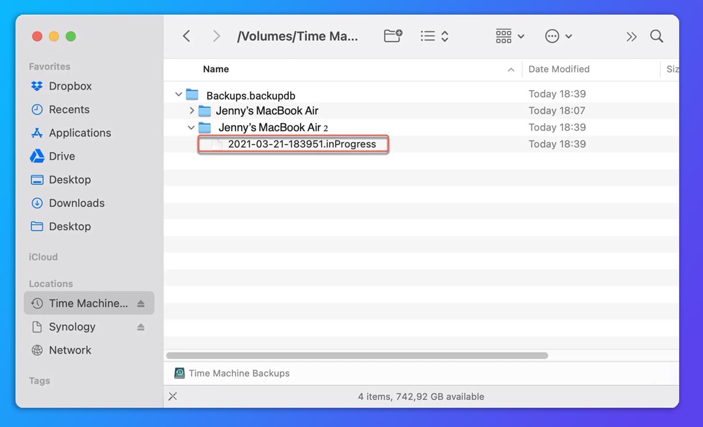Collapse the Backups.backupdb folder
Viewport: 703px width, 427px height.
coord(179,94)
